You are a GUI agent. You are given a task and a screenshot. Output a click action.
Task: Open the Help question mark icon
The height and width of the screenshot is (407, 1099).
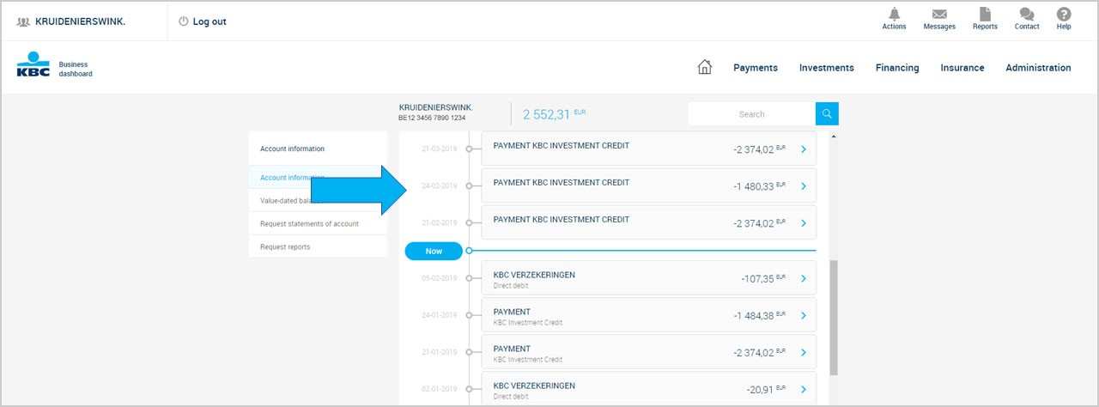pyautogui.click(x=1064, y=14)
